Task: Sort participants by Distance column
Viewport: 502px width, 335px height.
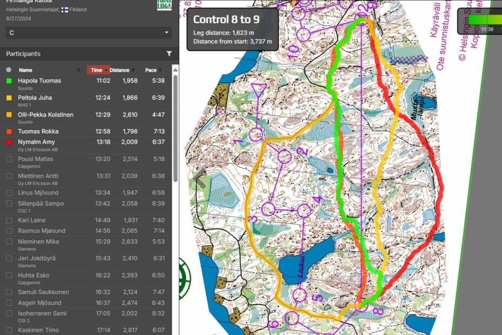Action: coord(120,70)
